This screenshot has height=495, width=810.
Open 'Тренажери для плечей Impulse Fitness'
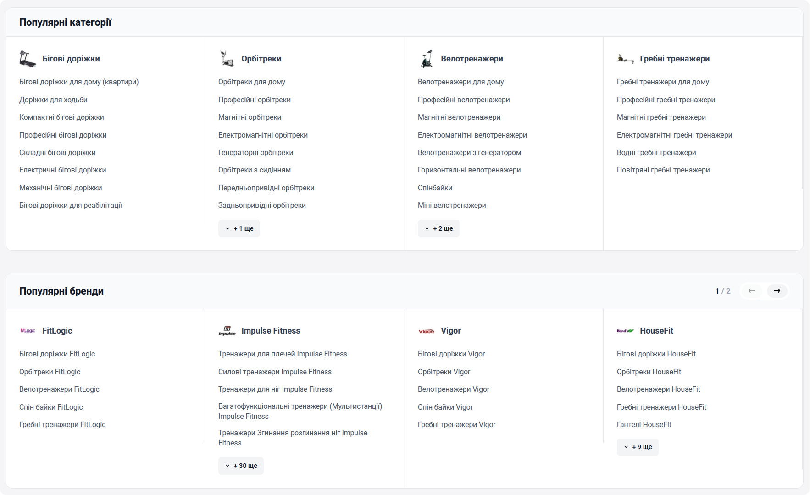click(x=283, y=354)
